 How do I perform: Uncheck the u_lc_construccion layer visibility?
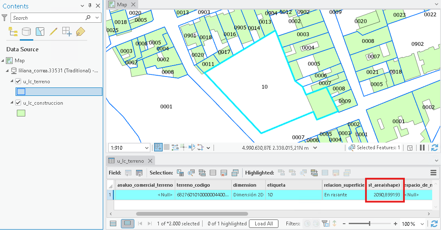[x=18, y=103]
